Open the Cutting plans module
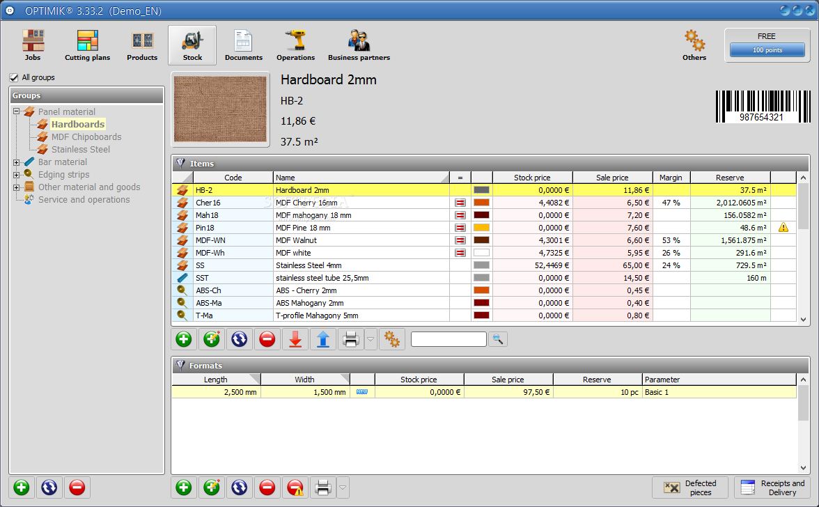 point(87,45)
